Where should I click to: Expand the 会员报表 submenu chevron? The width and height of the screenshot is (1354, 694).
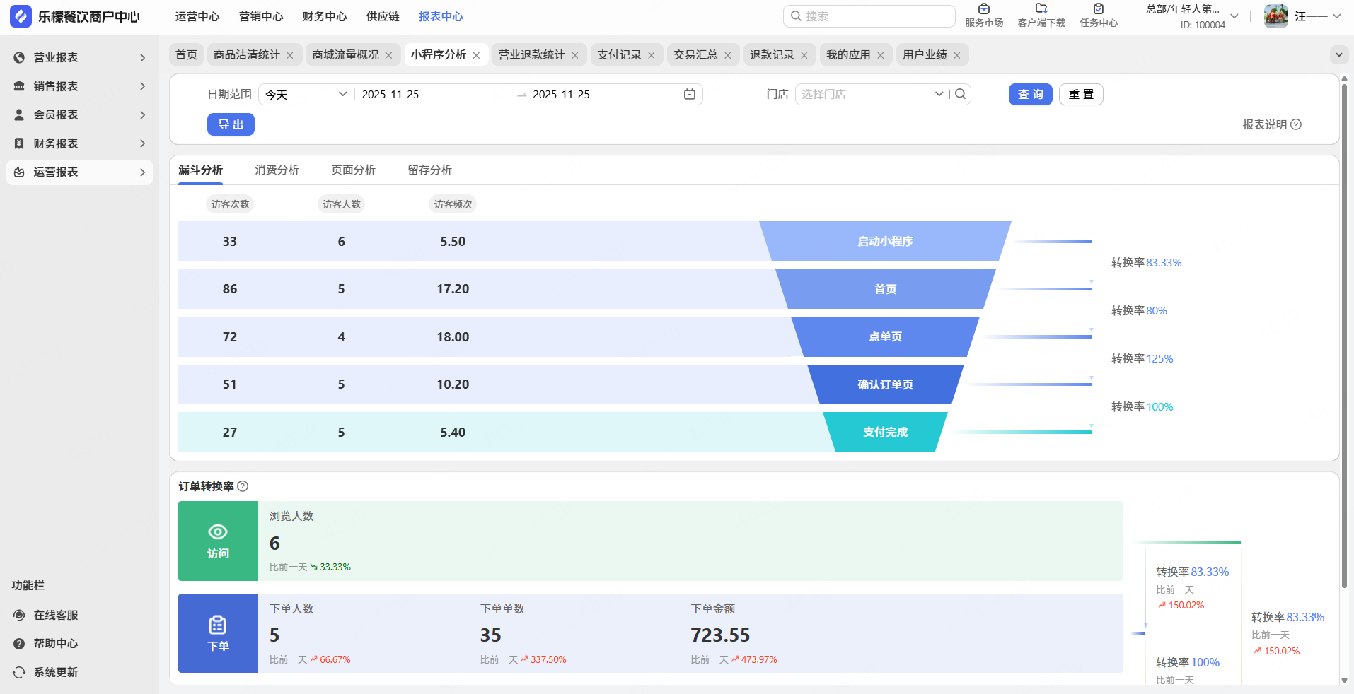point(143,114)
